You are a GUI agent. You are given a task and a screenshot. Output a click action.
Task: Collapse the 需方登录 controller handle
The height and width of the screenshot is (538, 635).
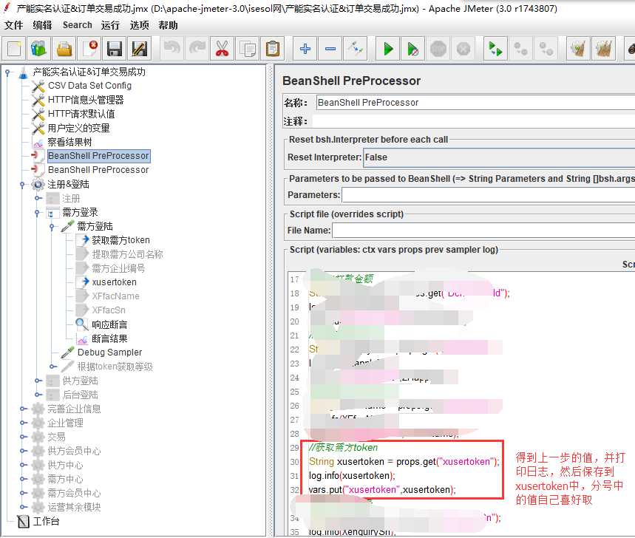37,213
